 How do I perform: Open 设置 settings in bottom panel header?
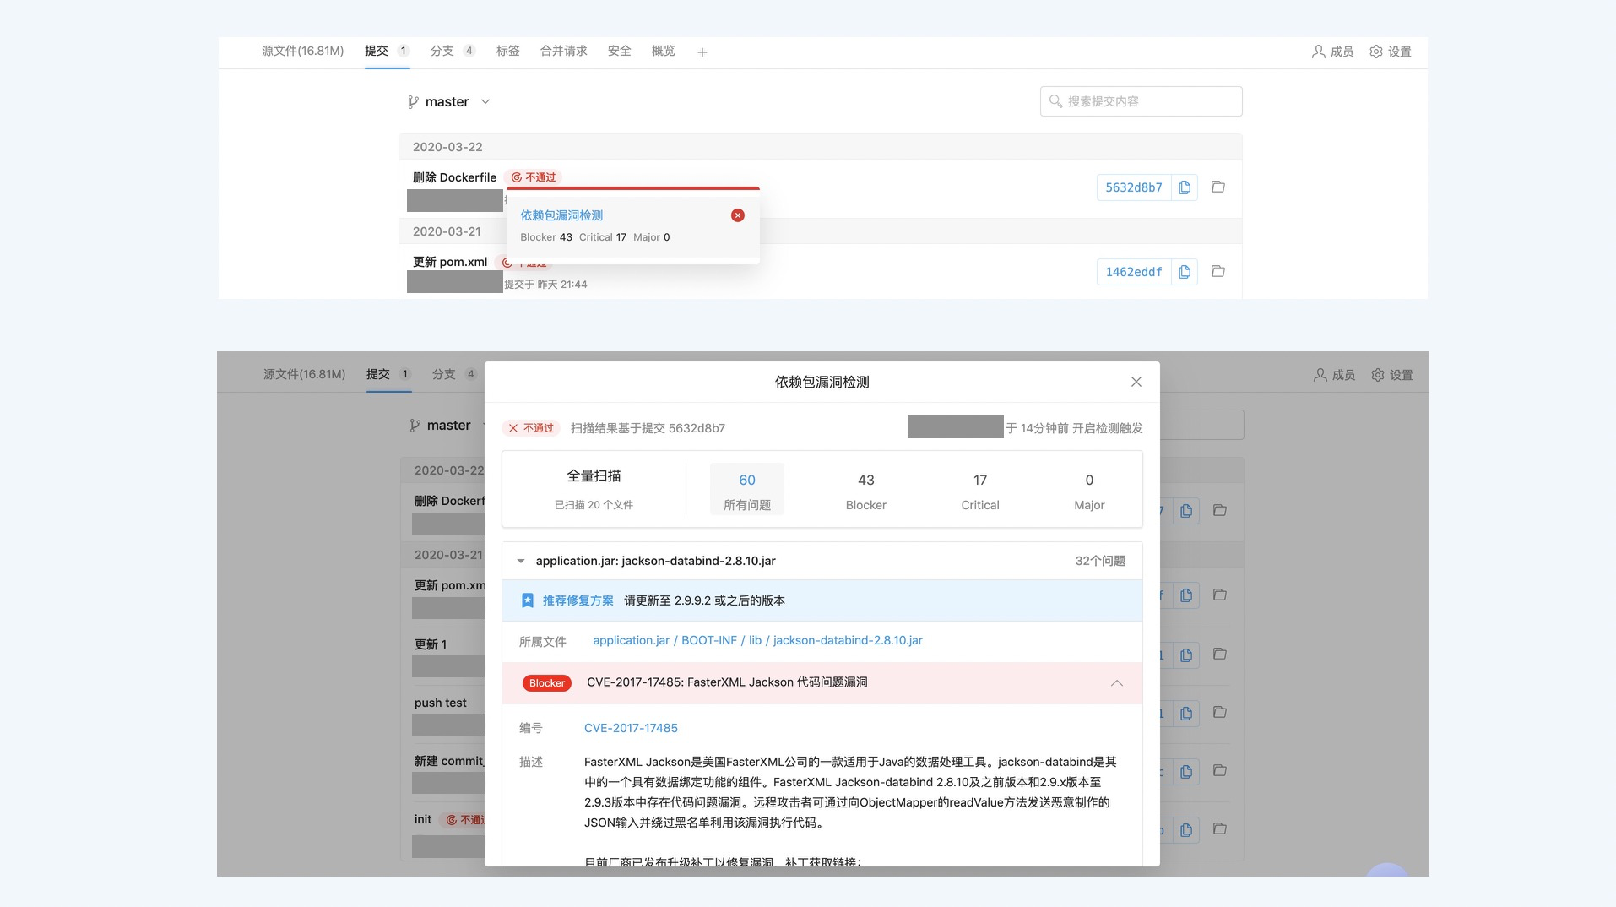coord(1392,375)
